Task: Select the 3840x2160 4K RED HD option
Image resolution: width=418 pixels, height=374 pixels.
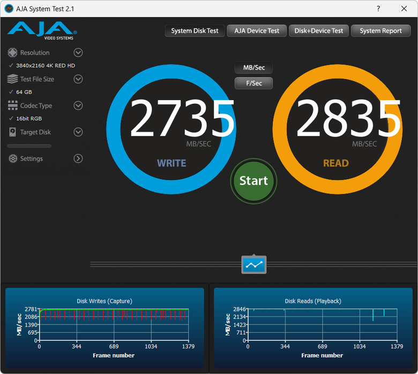Action: click(x=46, y=65)
